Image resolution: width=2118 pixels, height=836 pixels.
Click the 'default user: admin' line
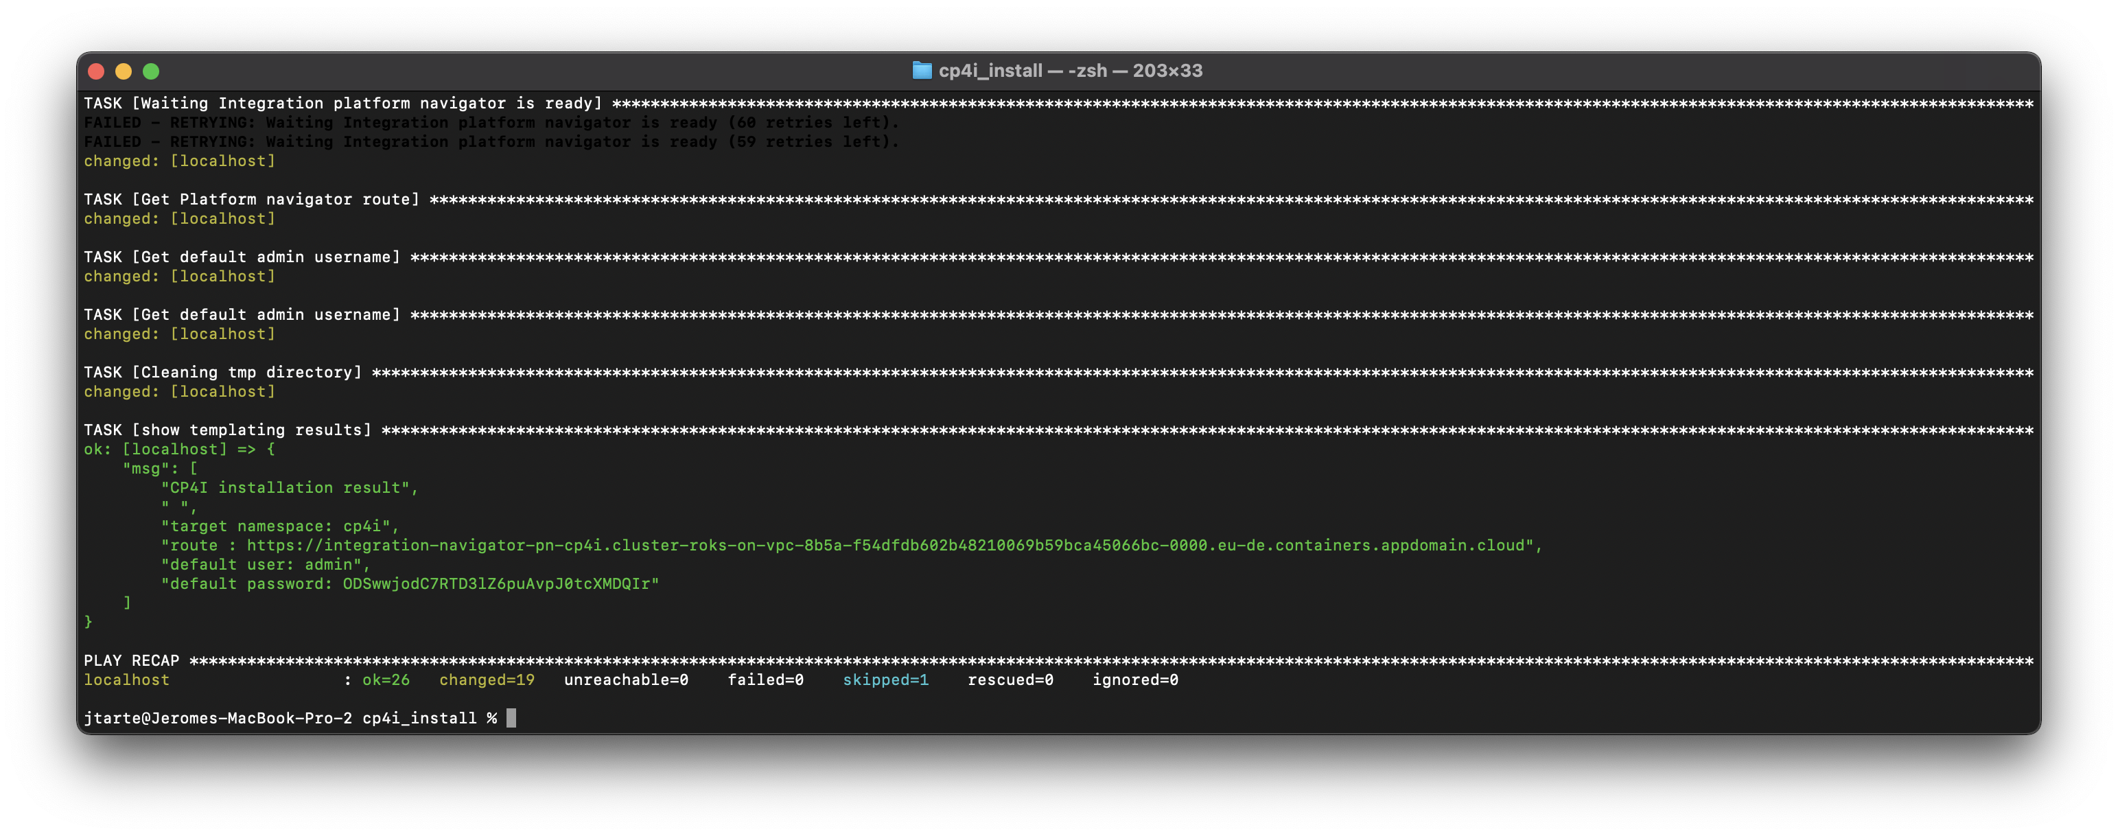click(x=265, y=565)
